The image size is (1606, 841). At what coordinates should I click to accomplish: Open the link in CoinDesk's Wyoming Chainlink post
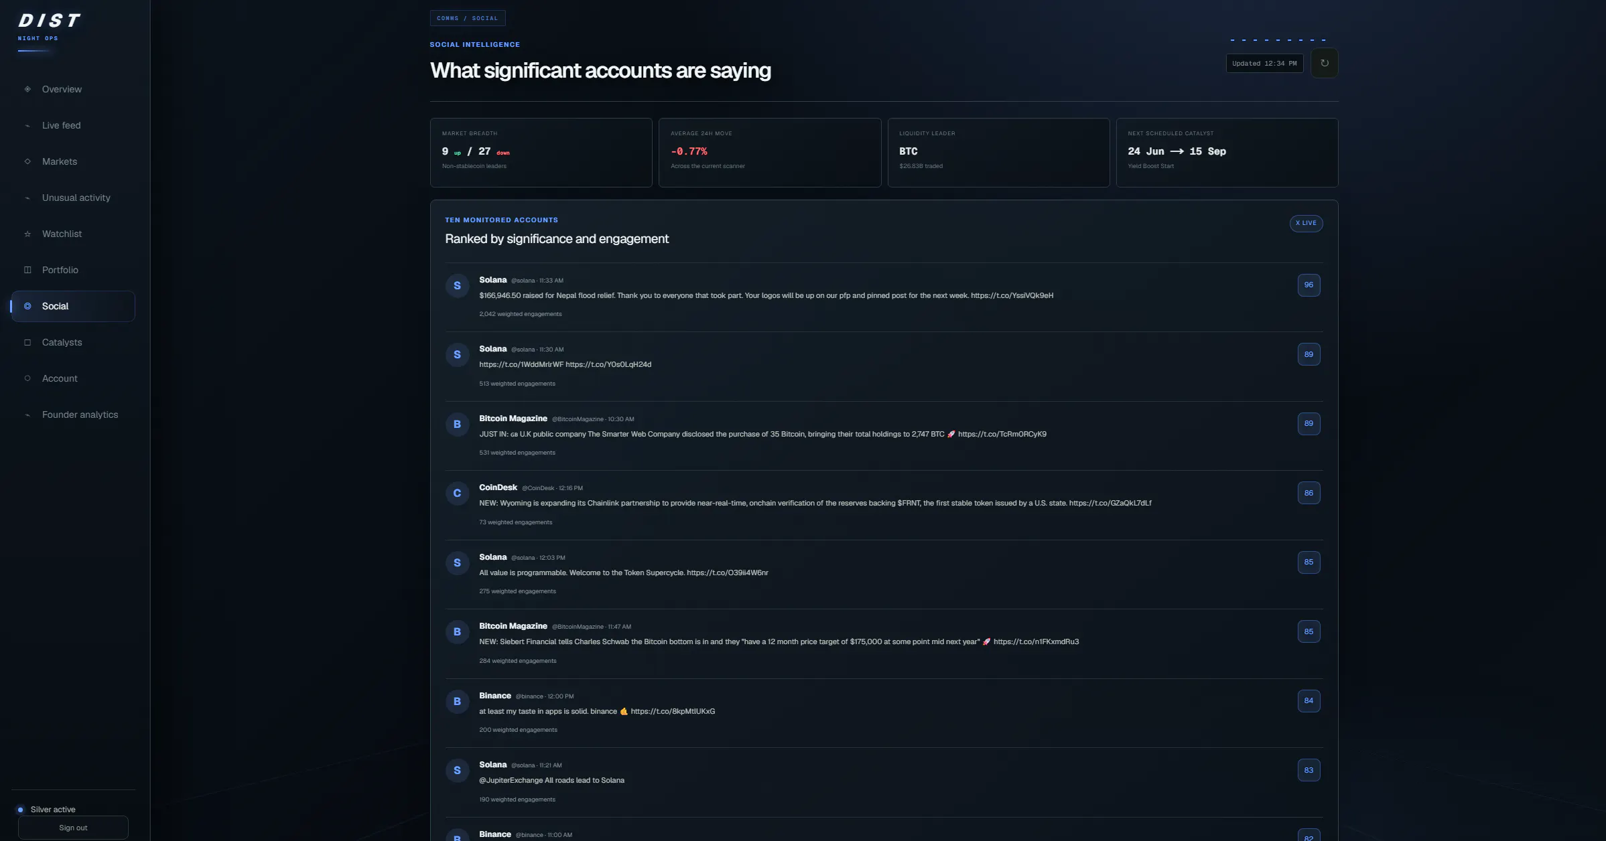coord(1110,503)
